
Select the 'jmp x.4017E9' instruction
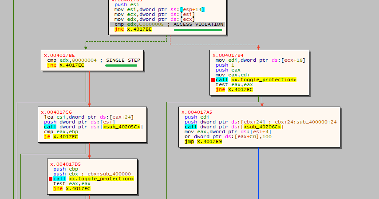click(203, 141)
